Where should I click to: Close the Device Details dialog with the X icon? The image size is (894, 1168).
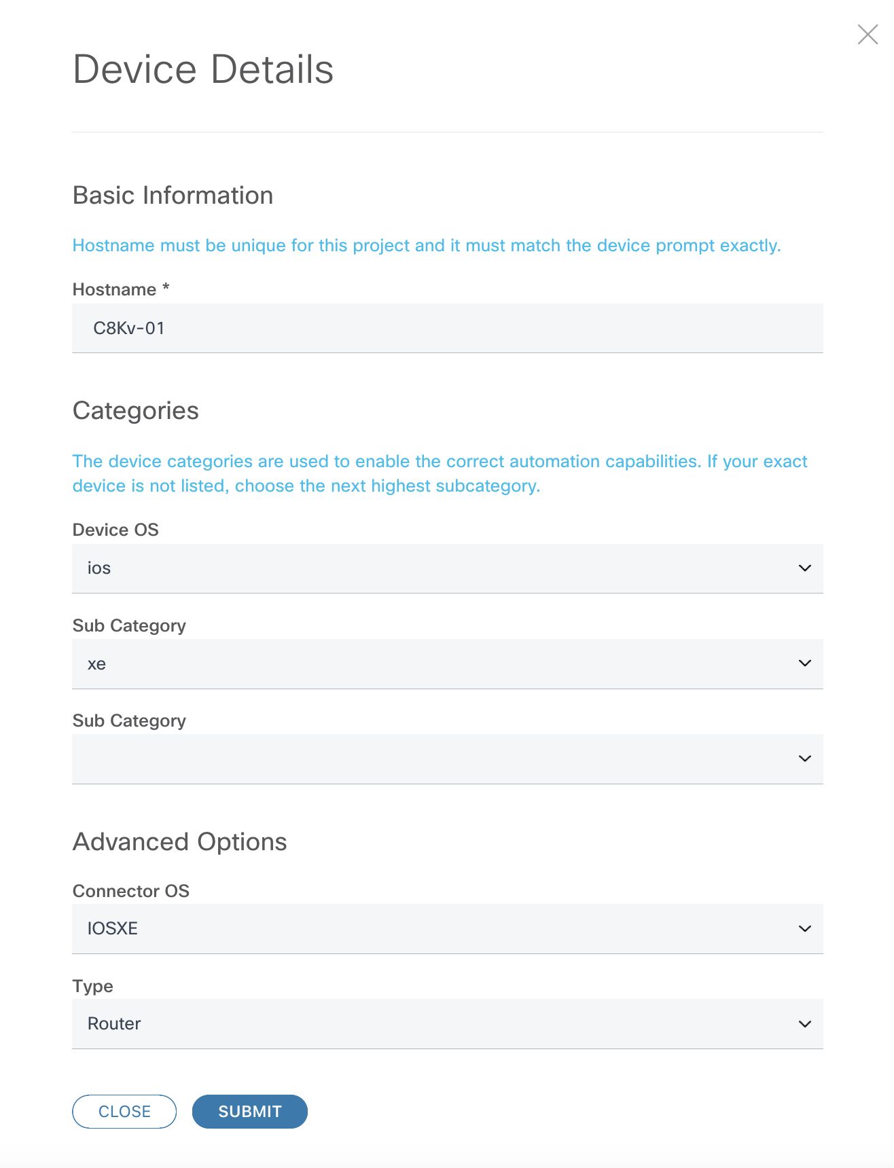click(x=868, y=34)
